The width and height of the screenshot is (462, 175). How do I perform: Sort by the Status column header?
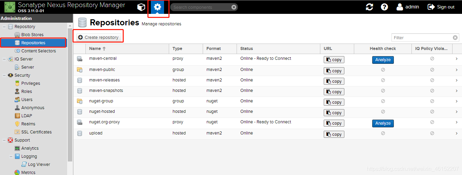(x=278, y=49)
